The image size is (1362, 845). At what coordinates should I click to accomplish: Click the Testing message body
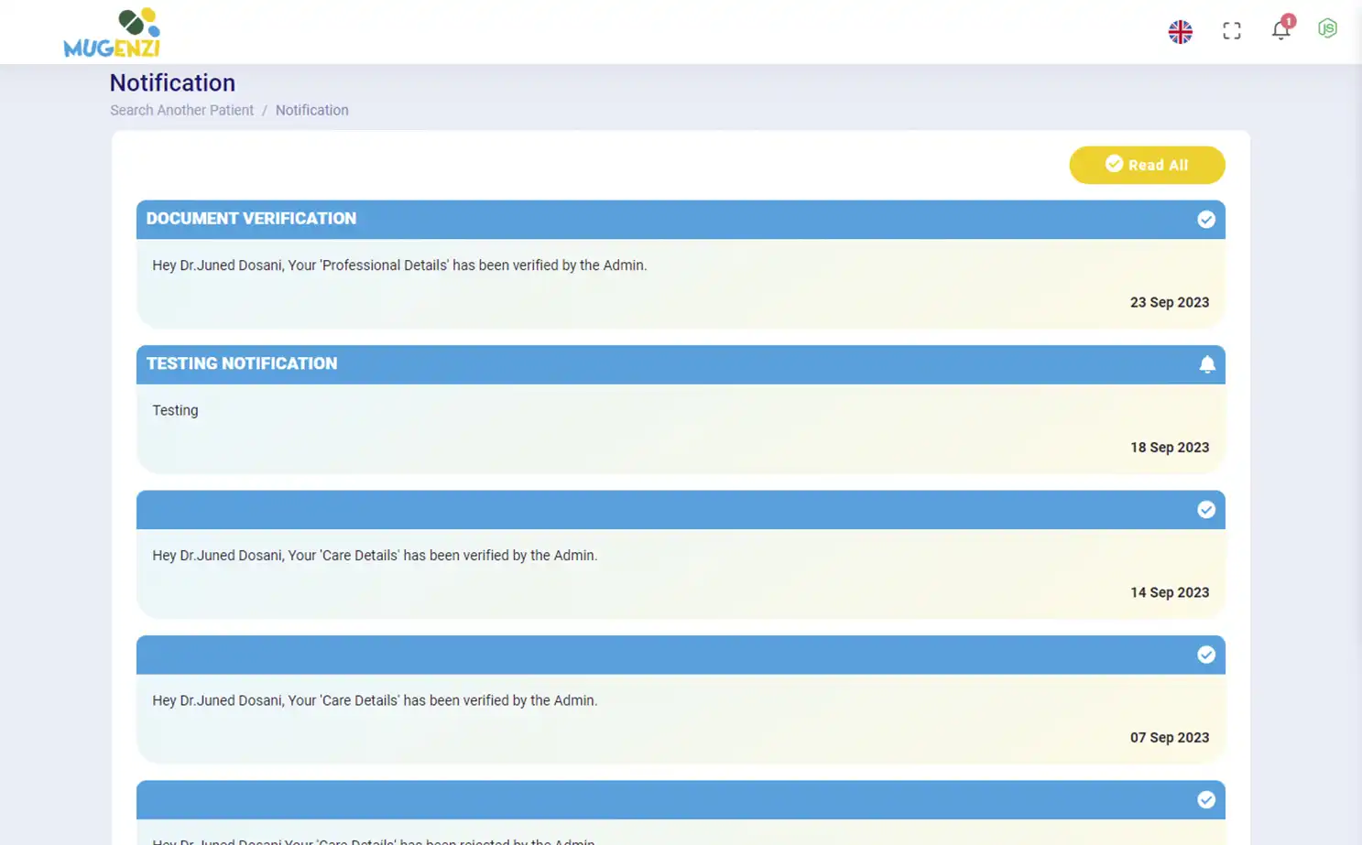pos(175,410)
